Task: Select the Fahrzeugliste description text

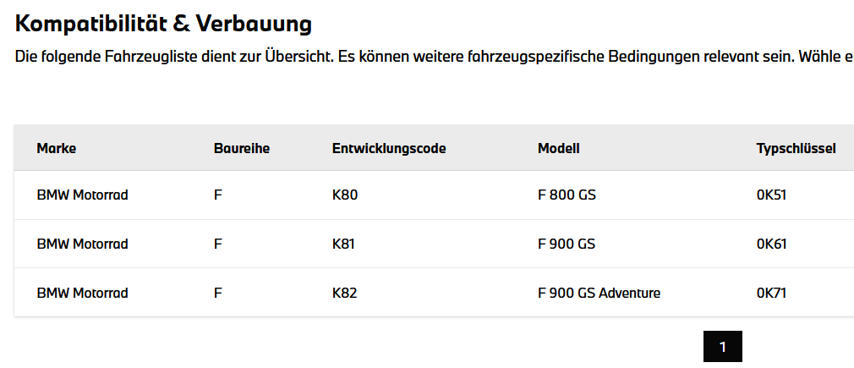Action: click(435, 57)
